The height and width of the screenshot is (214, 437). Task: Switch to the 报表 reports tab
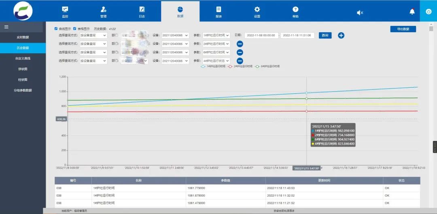(219, 12)
